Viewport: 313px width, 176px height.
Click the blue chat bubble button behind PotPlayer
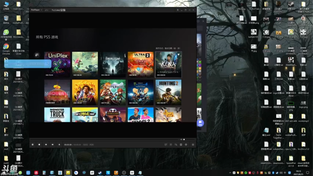tap(200, 123)
